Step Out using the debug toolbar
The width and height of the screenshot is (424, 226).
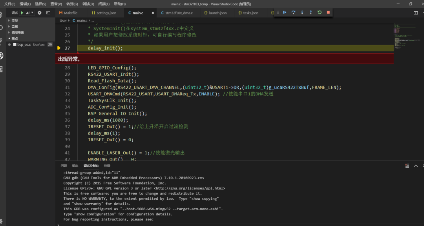click(311, 13)
